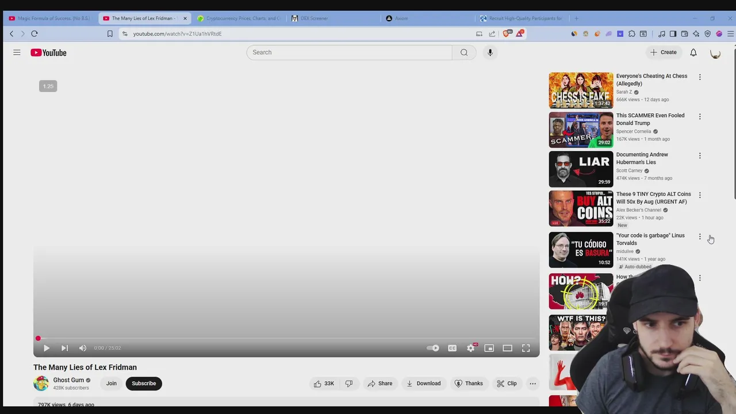Switch to Cryptocurrency Prices, Charts tab
Image resolution: width=736 pixels, height=414 pixels.
pyautogui.click(x=239, y=18)
